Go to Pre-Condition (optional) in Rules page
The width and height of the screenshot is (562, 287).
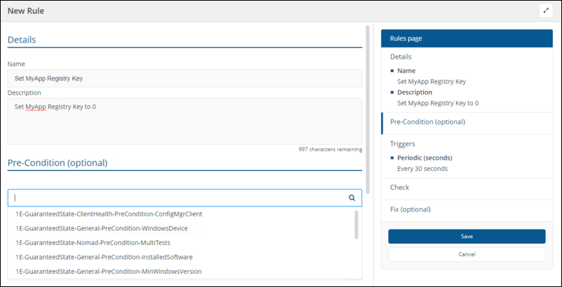pos(427,122)
